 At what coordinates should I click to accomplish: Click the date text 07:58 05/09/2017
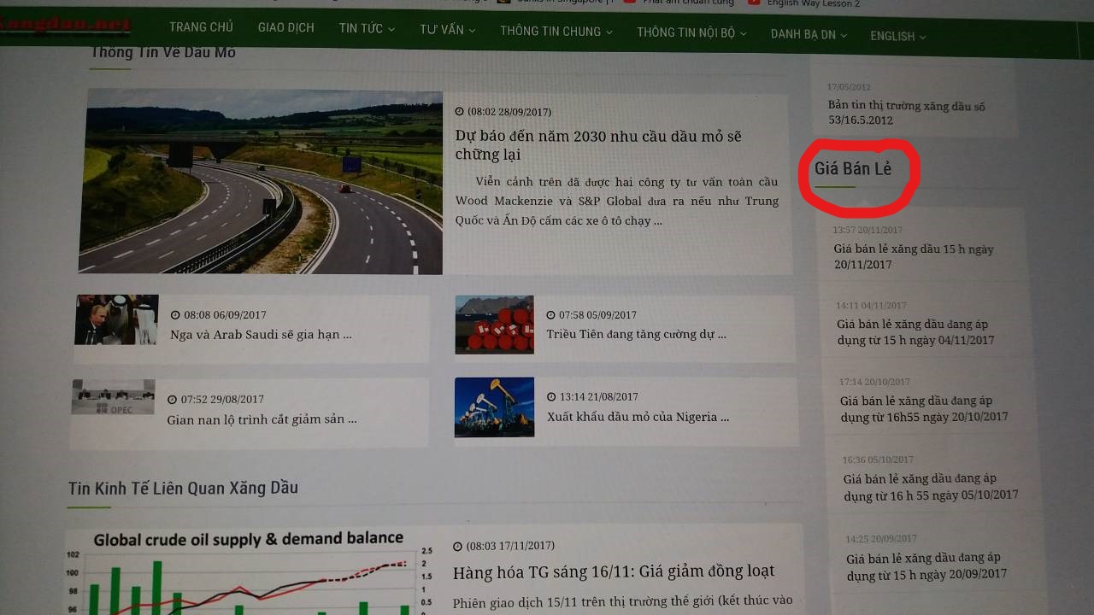tap(598, 315)
